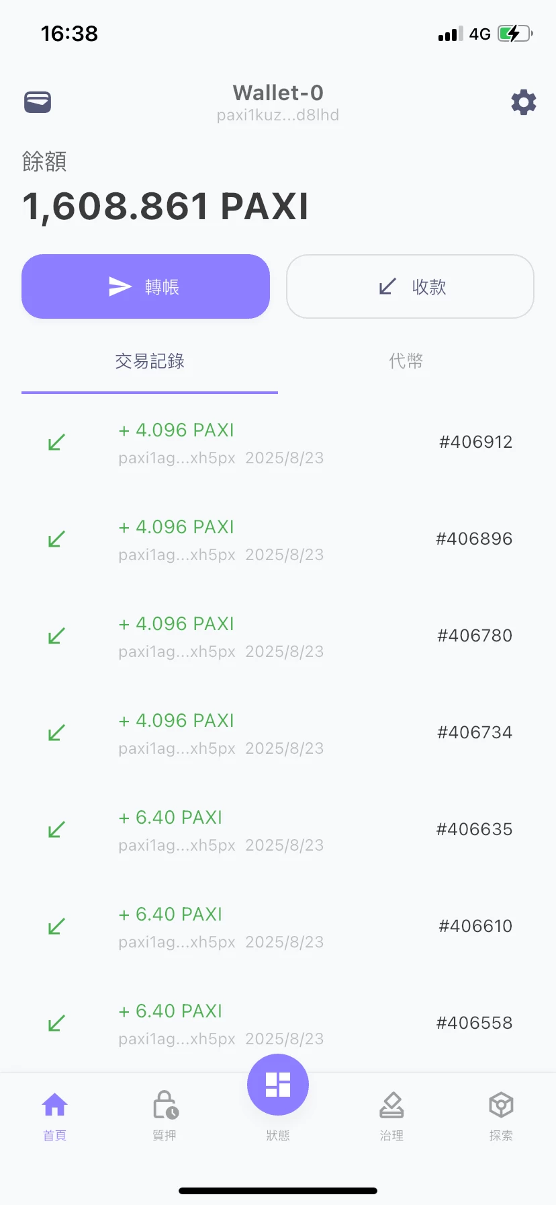Open settings via the gear icon
The image size is (556, 1205).
tap(524, 102)
